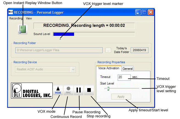Click the RECORDING length status text
Screen dimensions: 180x119
click(x=84, y=25)
